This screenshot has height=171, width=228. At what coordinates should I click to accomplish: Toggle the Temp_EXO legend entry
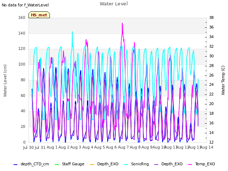pos(202,164)
